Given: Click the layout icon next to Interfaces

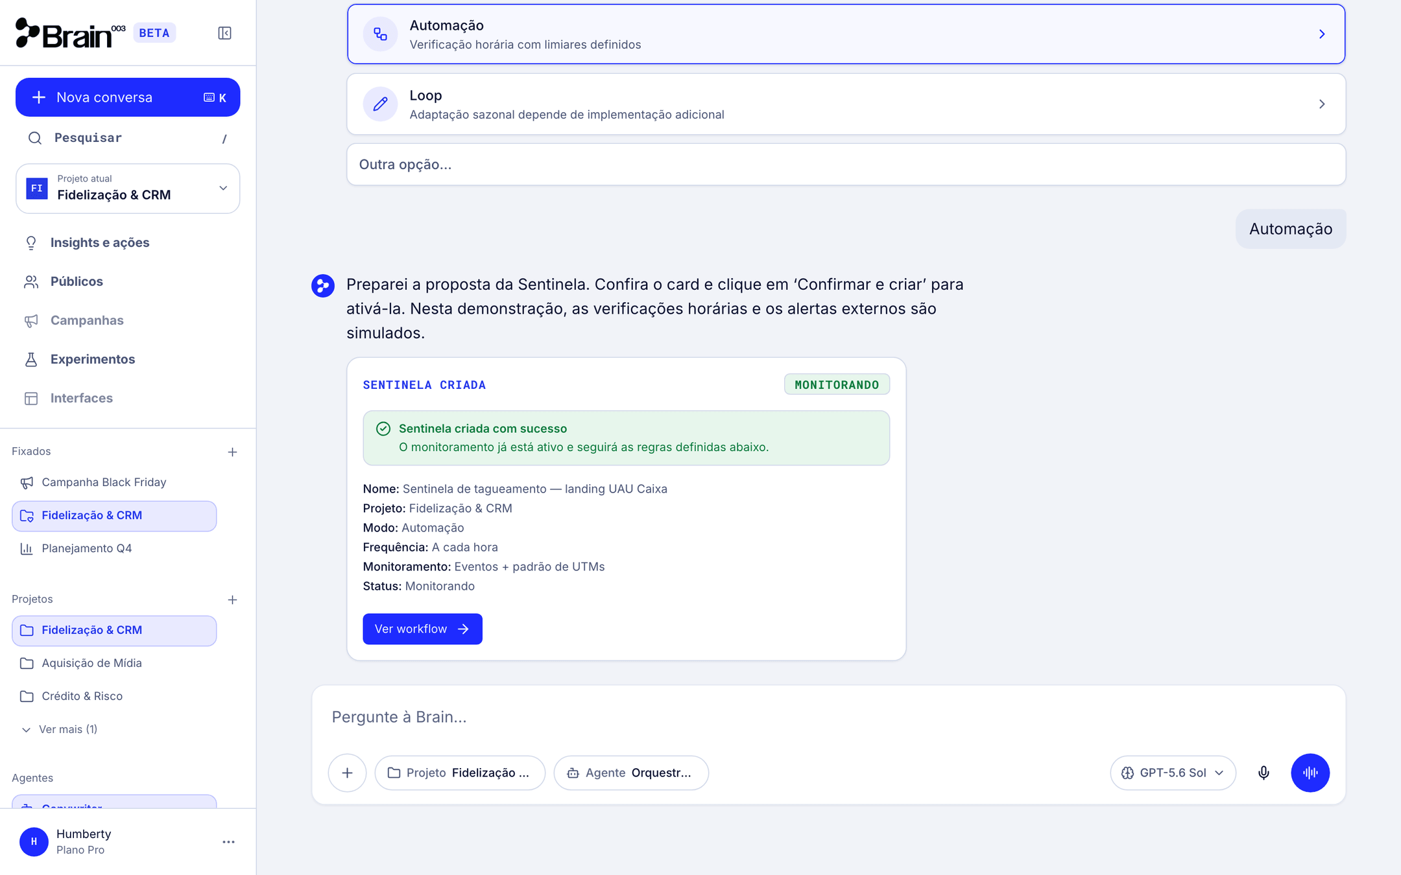Looking at the screenshot, I should [x=31, y=399].
